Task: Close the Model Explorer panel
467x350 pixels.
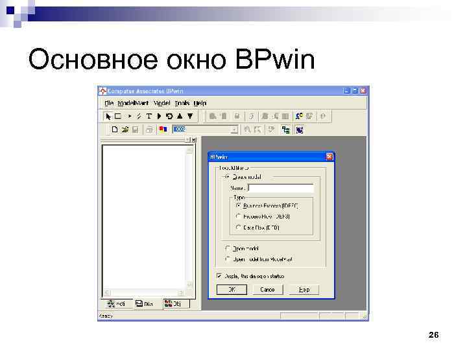Action: 193,139
